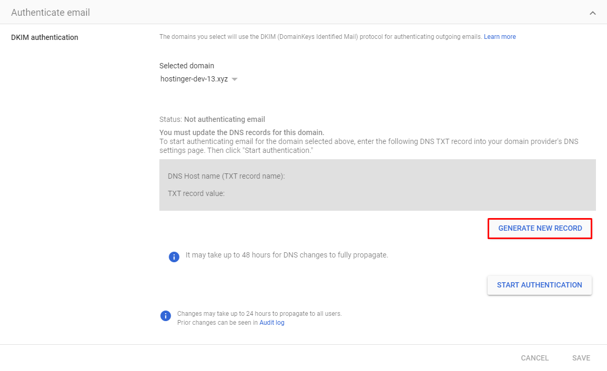Click the DKIM authentication sidebar label

pos(44,37)
